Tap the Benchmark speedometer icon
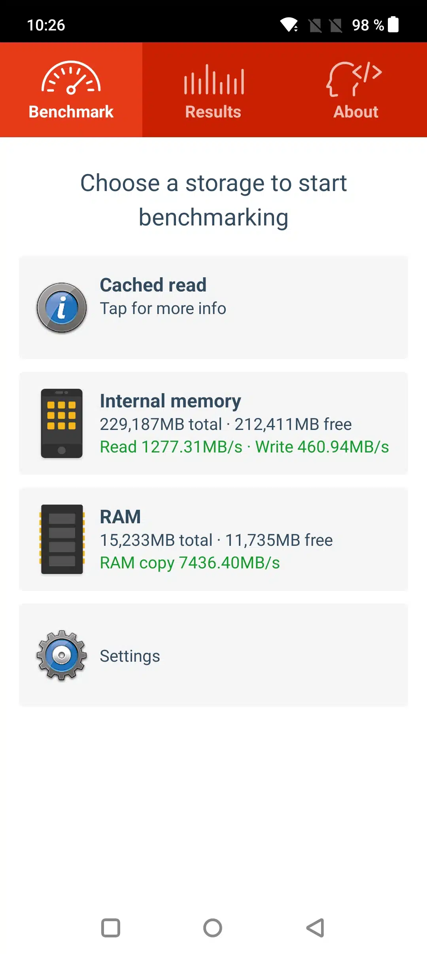 tap(71, 78)
